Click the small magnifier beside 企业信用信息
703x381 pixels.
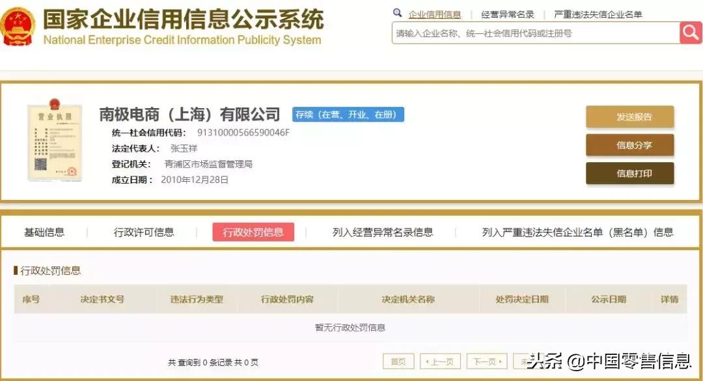(398, 12)
